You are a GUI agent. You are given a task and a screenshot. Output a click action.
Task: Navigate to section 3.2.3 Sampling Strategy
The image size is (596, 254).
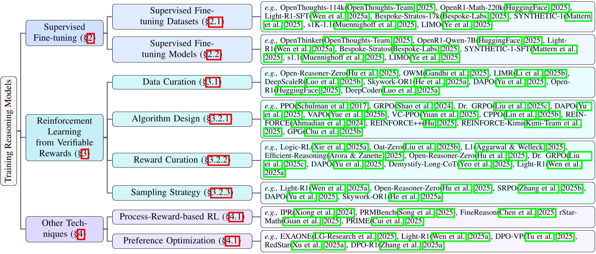pyautogui.click(x=222, y=192)
